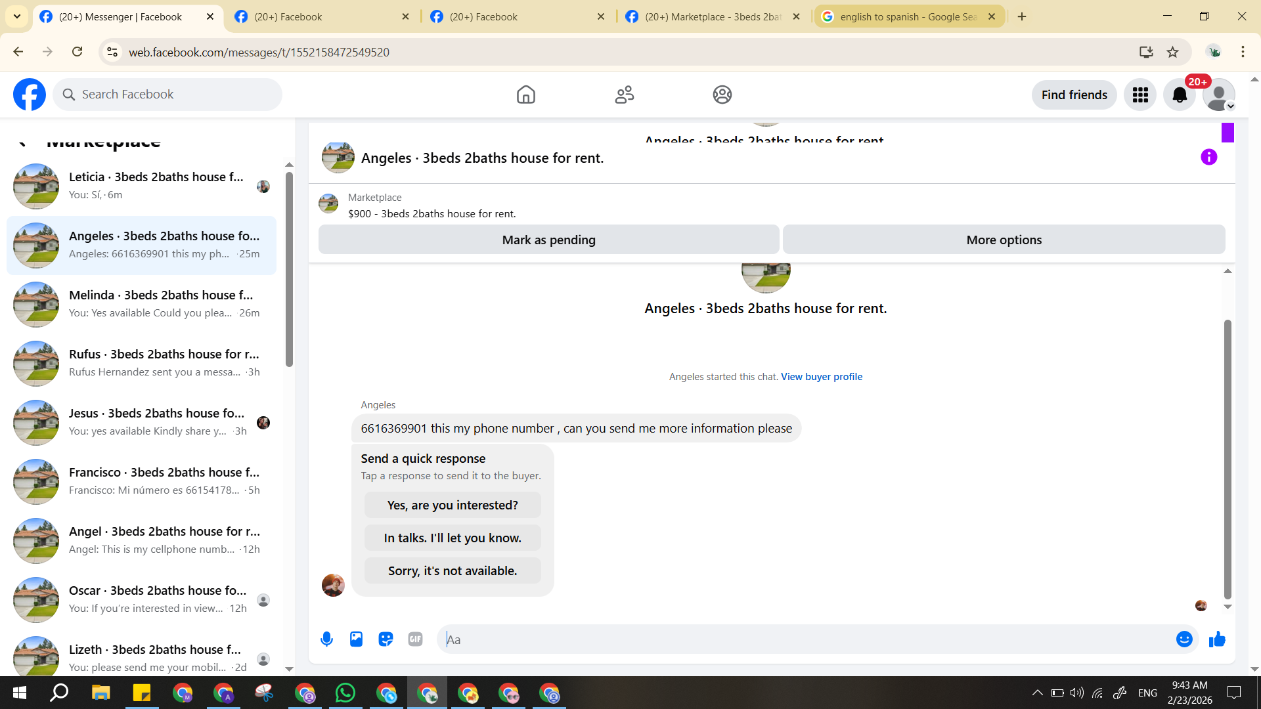Reload the page with the refresh icon
This screenshot has width=1261, height=709.
[x=77, y=52]
